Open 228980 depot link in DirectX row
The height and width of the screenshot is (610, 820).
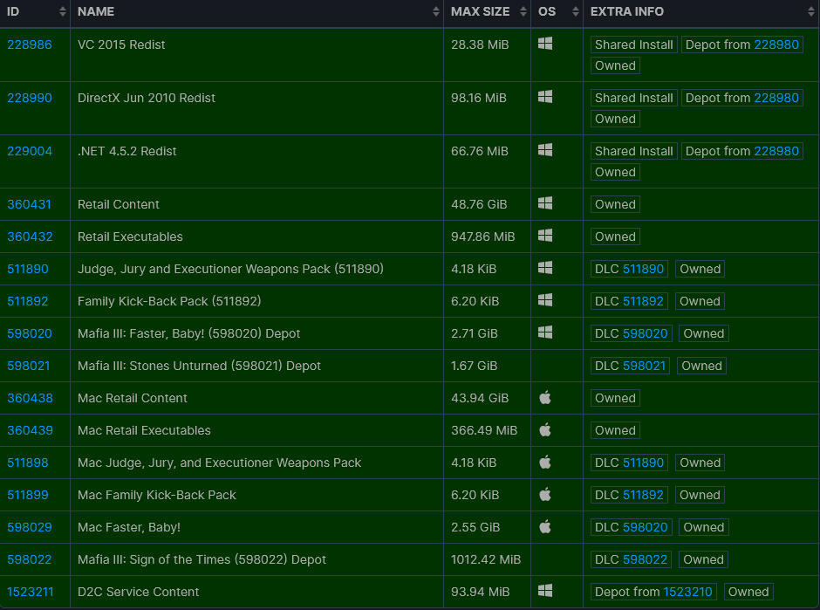click(776, 98)
